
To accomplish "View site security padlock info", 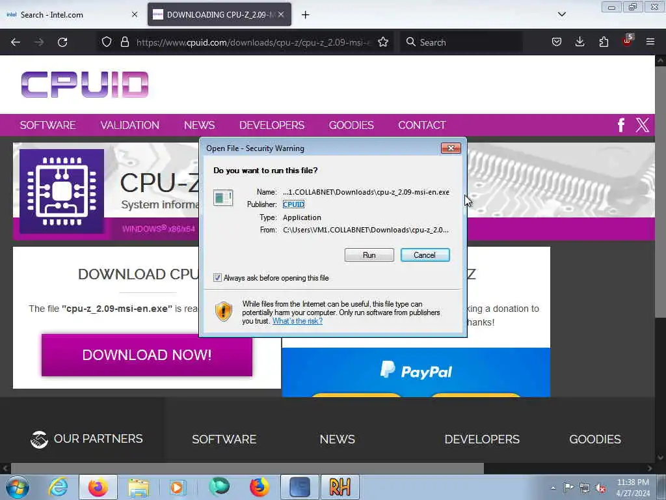I will click(x=124, y=42).
